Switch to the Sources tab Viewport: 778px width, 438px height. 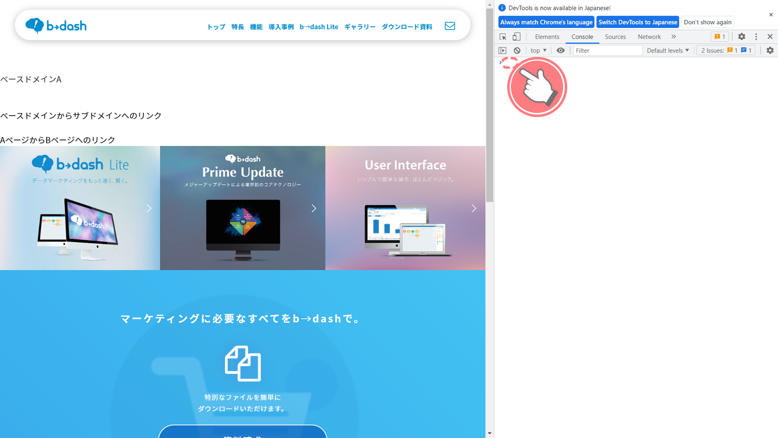(x=615, y=37)
